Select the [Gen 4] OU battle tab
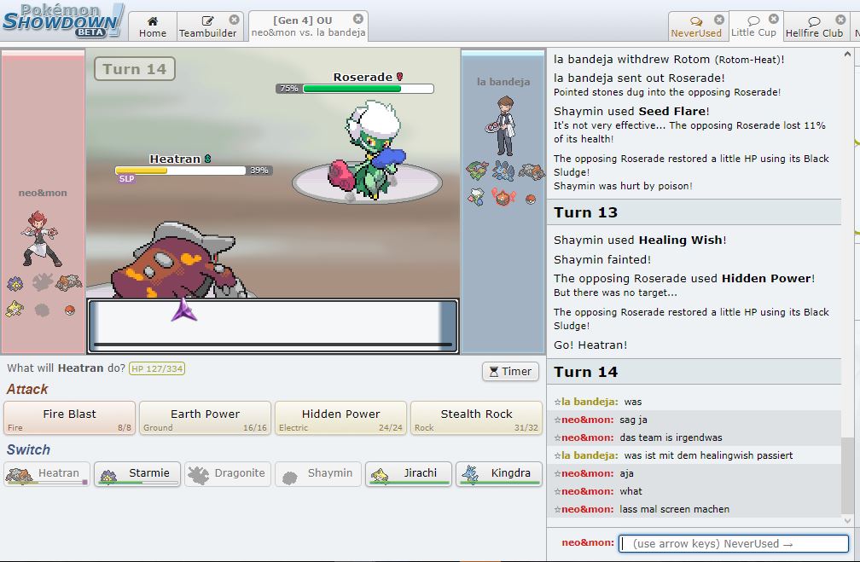Viewport: 860px width, 562px height. point(308,26)
